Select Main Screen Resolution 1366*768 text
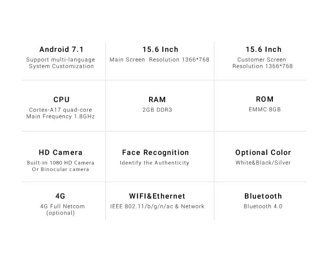 [159, 60]
